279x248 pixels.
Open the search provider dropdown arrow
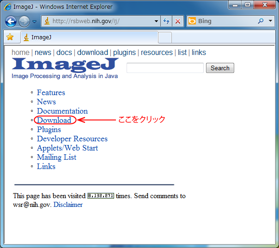click(271, 21)
